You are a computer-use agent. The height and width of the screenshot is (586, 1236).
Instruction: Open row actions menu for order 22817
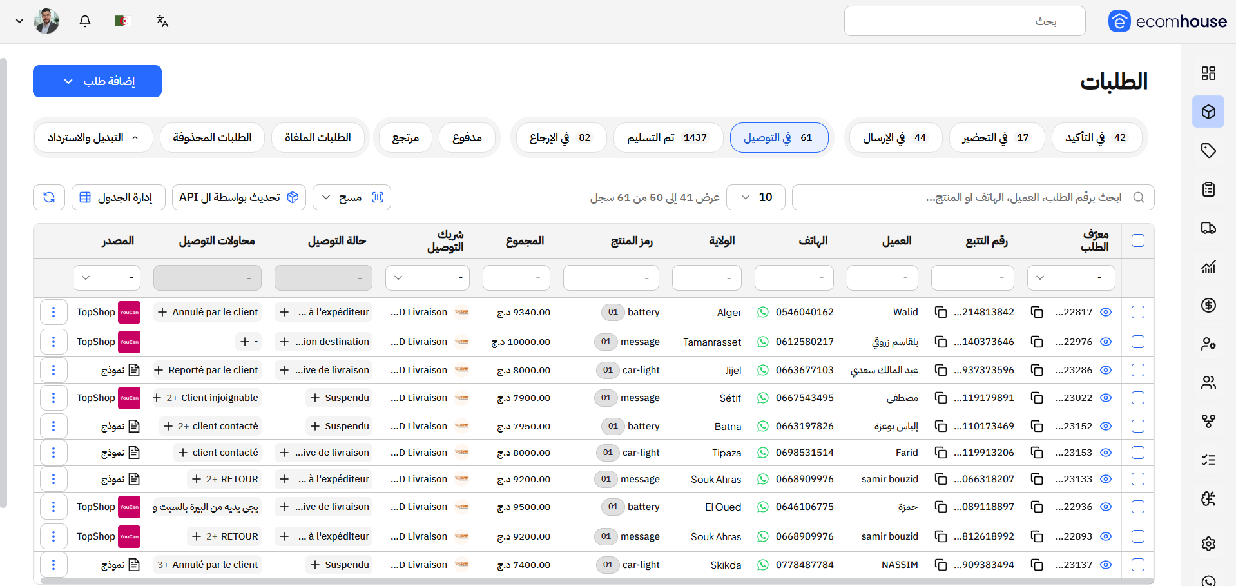(x=53, y=312)
